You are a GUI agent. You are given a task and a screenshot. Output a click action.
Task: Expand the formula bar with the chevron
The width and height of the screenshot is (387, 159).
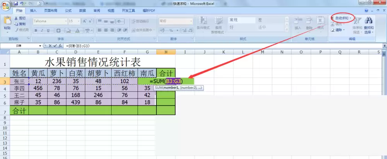pyautogui.click(x=385, y=46)
